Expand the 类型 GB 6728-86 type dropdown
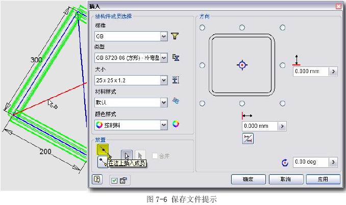The height and width of the screenshot is (205, 346). (x=163, y=58)
